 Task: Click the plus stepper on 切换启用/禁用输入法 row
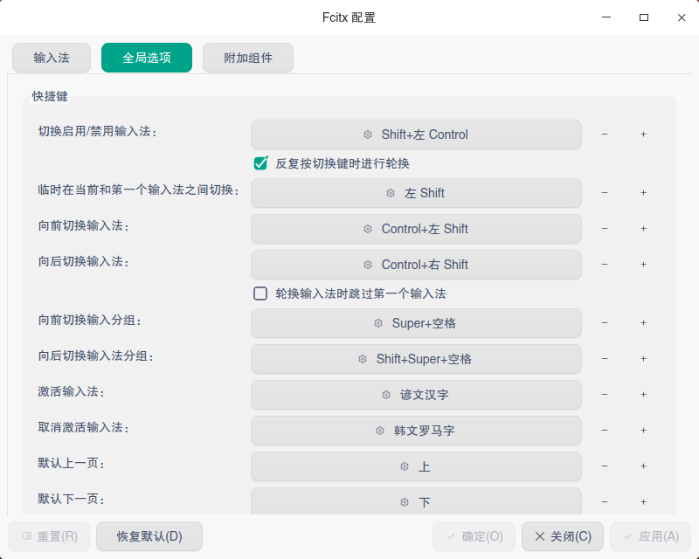643,135
